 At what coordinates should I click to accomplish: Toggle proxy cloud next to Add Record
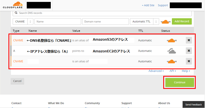coord(165,22)
